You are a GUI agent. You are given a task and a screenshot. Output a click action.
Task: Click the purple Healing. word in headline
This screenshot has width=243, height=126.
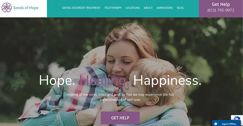click(104, 80)
